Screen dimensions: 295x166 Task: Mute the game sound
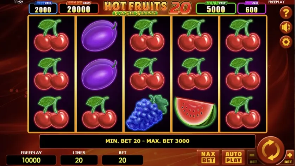(286, 28)
